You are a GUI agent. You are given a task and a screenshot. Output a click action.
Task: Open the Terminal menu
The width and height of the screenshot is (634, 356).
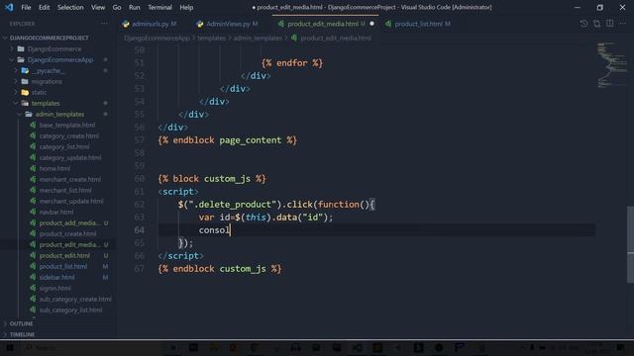point(159,7)
